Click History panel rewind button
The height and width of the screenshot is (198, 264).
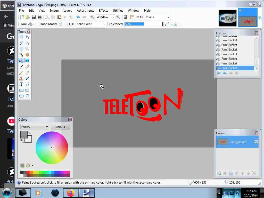point(219,73)
